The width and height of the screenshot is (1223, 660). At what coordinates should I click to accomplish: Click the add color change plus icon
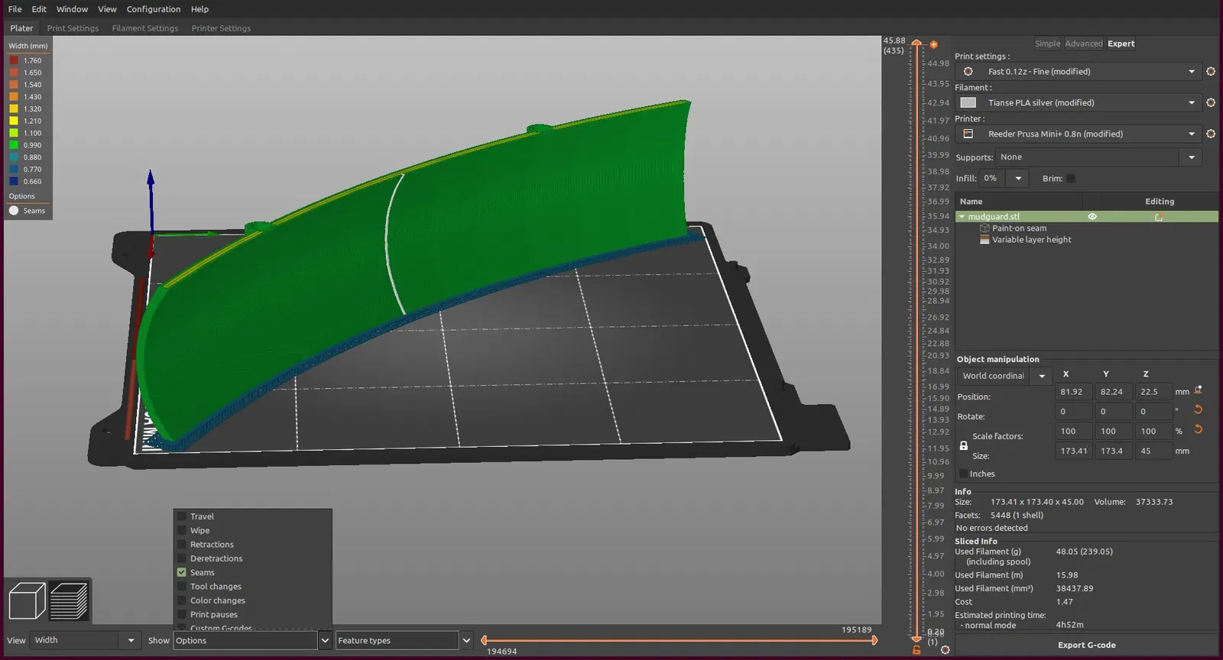(x=933, y=44)
